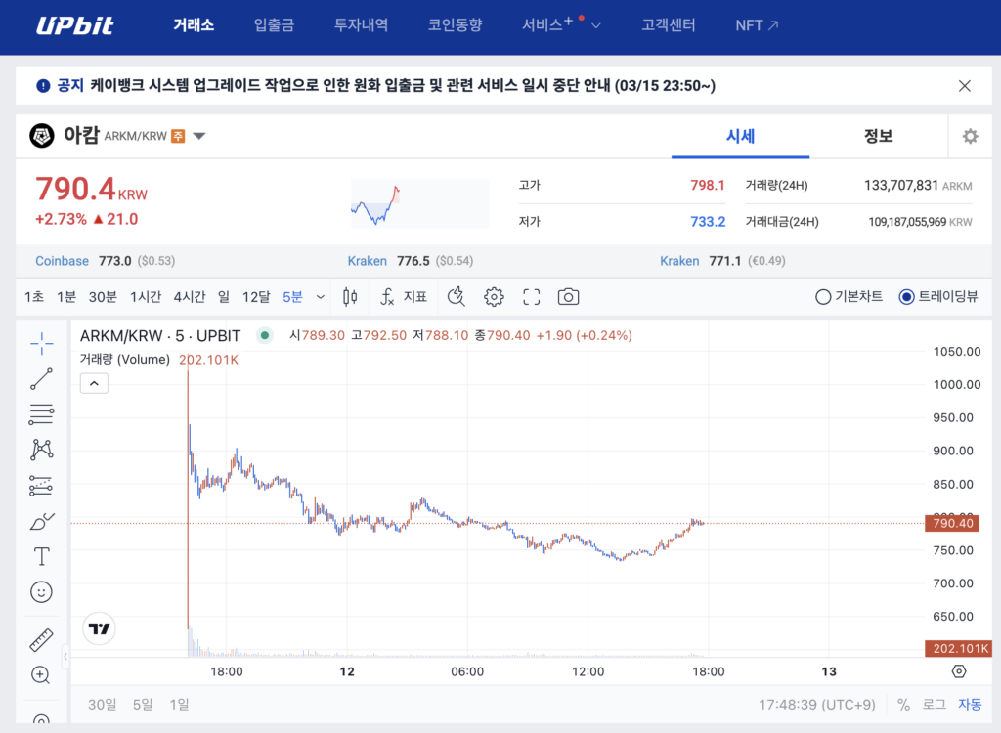Select the active 5분 interval
The height and width of the screenshot is (733, 1001).
click(292, 297)
